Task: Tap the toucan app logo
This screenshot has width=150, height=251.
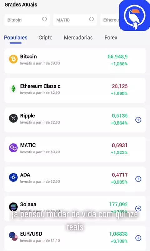Action: 135,15
